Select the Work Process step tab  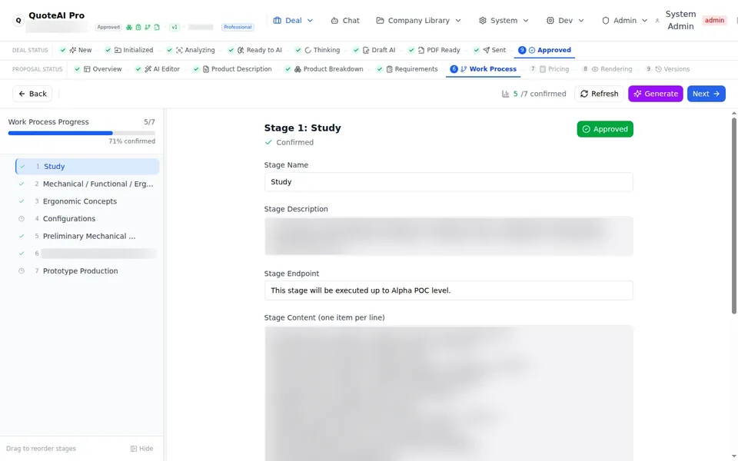[484, 69]
